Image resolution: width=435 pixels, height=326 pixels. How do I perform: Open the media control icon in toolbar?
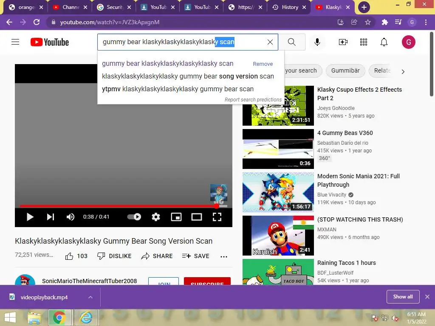(398, 22)
